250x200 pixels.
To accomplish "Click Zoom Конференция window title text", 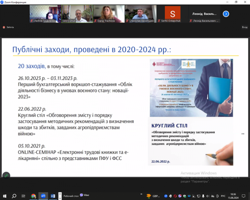I will coord(15,2).
